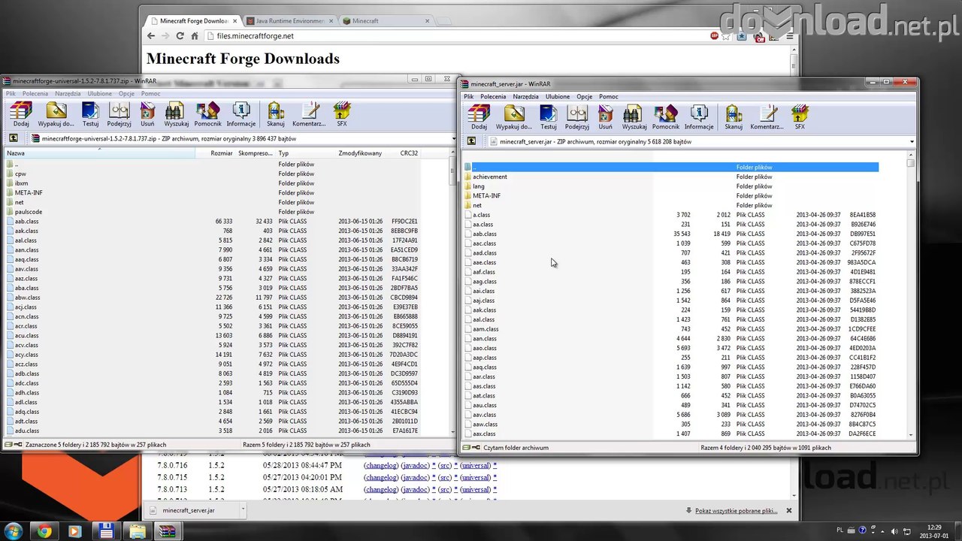
Task: Click Wyszukaj icon in minecraftforge-universal window
Action: (x=176, y=114)
